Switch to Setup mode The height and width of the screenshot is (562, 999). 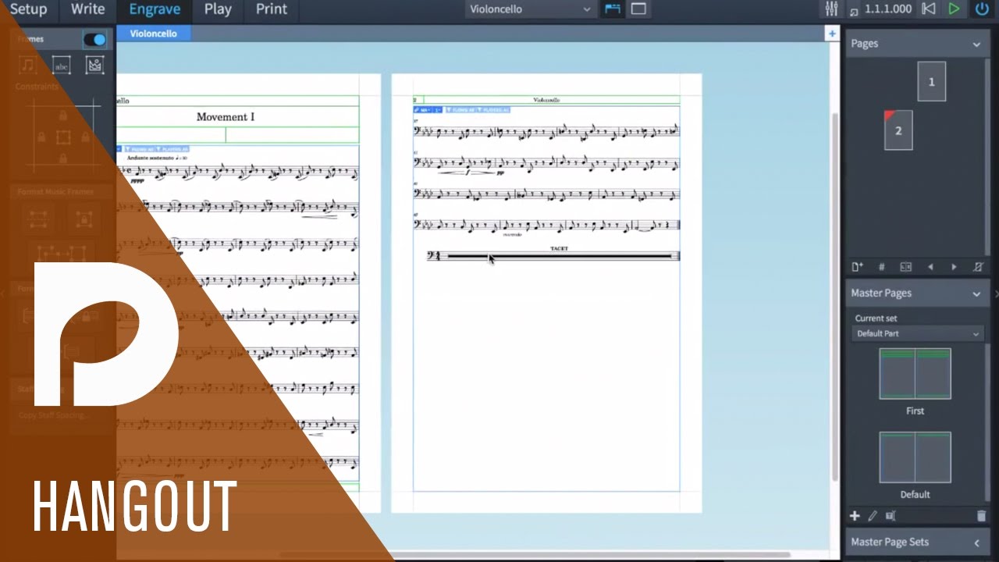point(28,9)
